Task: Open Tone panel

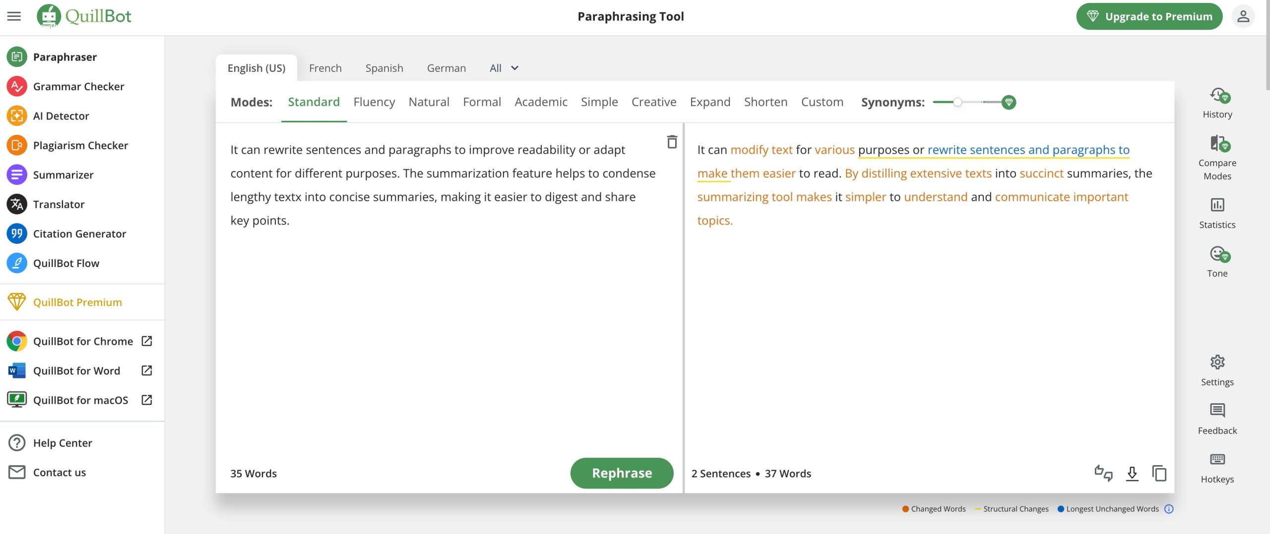Action: tap(1217, 263)
